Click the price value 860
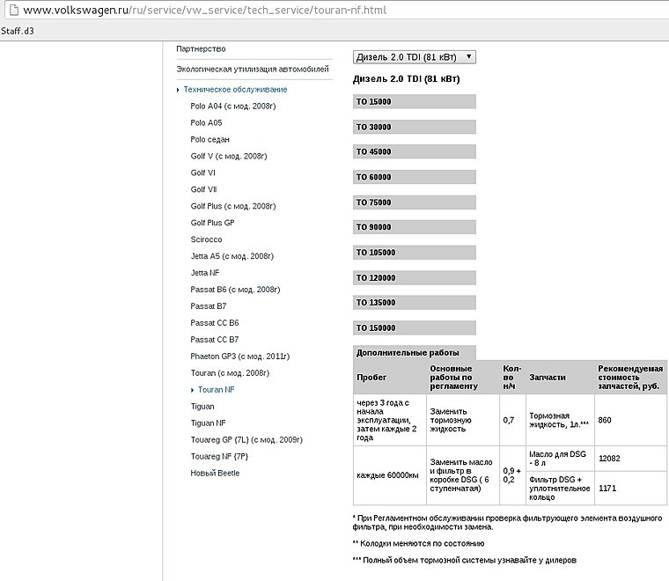Screen dimensions: 669x581 pos(605,420)
